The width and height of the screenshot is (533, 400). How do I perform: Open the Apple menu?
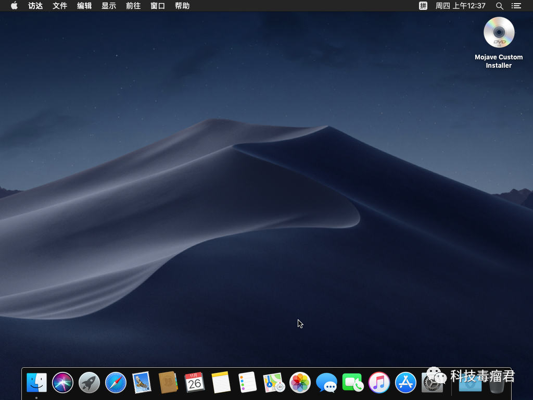click(x=14, y=6)
